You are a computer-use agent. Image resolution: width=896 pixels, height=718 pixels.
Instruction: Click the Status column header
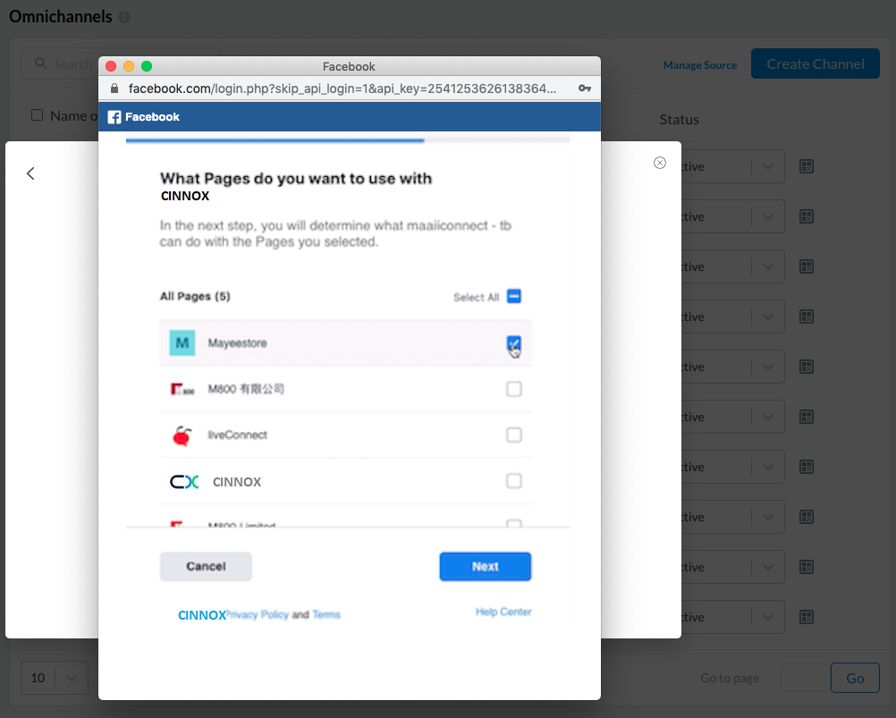[x=679, y=120]
